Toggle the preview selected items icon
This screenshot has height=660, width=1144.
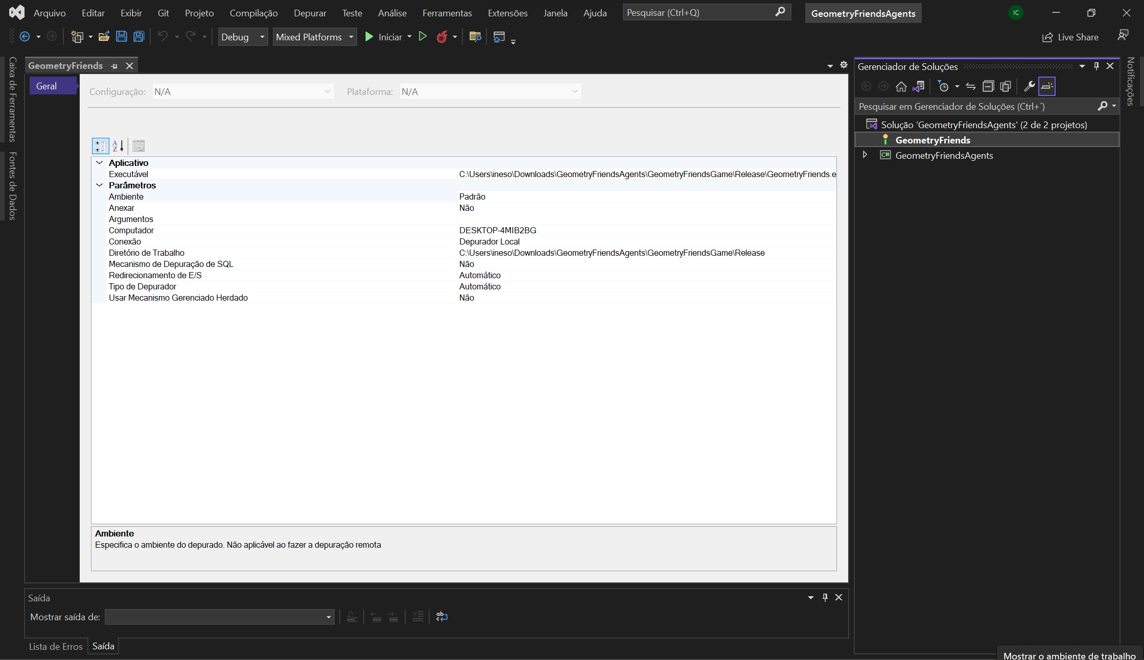pyautogui.click(x=1047, y=86)
